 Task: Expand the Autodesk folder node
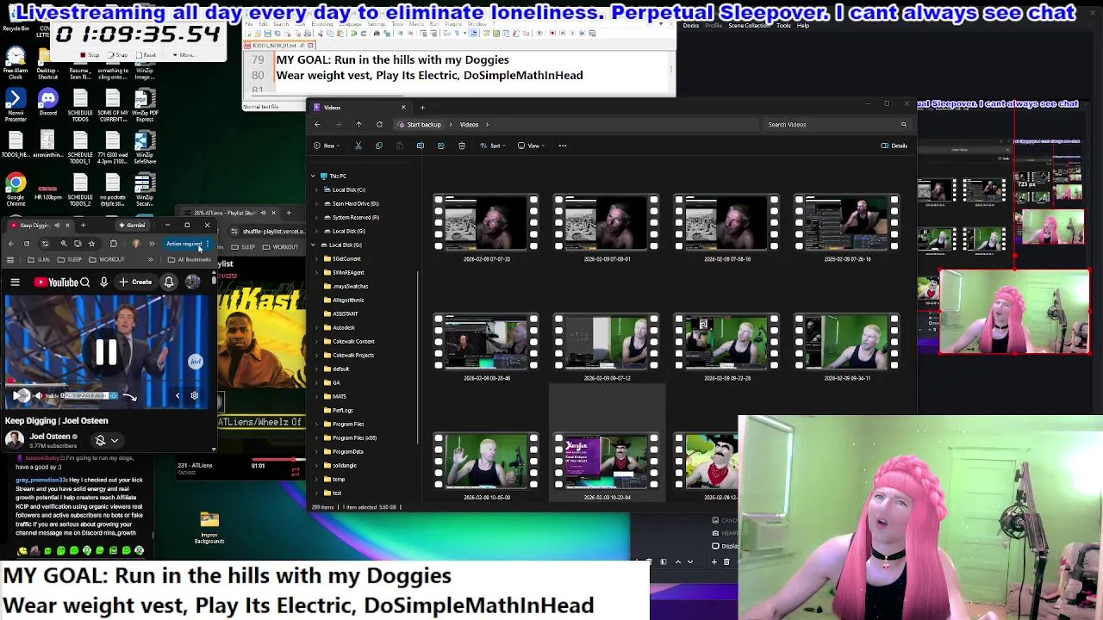pos(316,328)
